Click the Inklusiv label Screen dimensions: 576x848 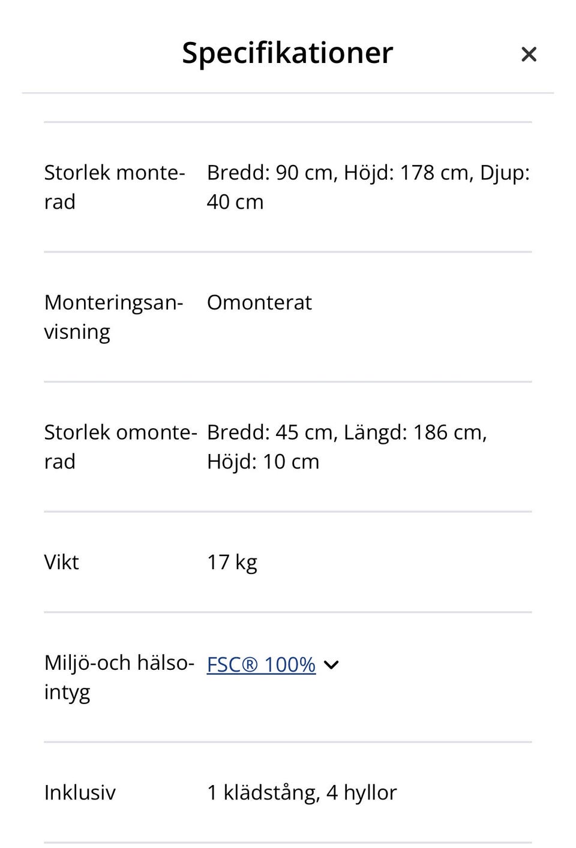coord(80,793)
